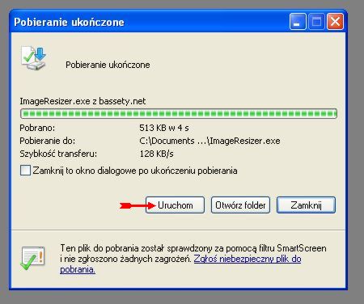Click the Zamknij button
The height and width of the screenshot is (304, 364).
click(x=306, y=205)
